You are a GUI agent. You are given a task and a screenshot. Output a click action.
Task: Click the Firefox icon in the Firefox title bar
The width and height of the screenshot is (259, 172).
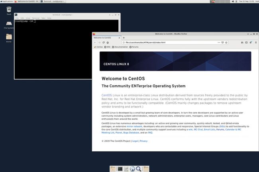coord(94,34)
